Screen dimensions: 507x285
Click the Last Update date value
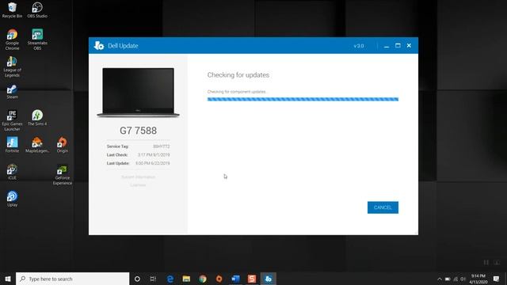(x=153, y=163)
